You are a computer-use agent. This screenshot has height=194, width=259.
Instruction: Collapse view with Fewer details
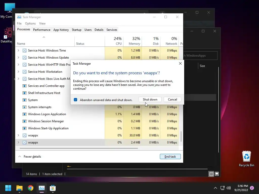pos(30,157)
